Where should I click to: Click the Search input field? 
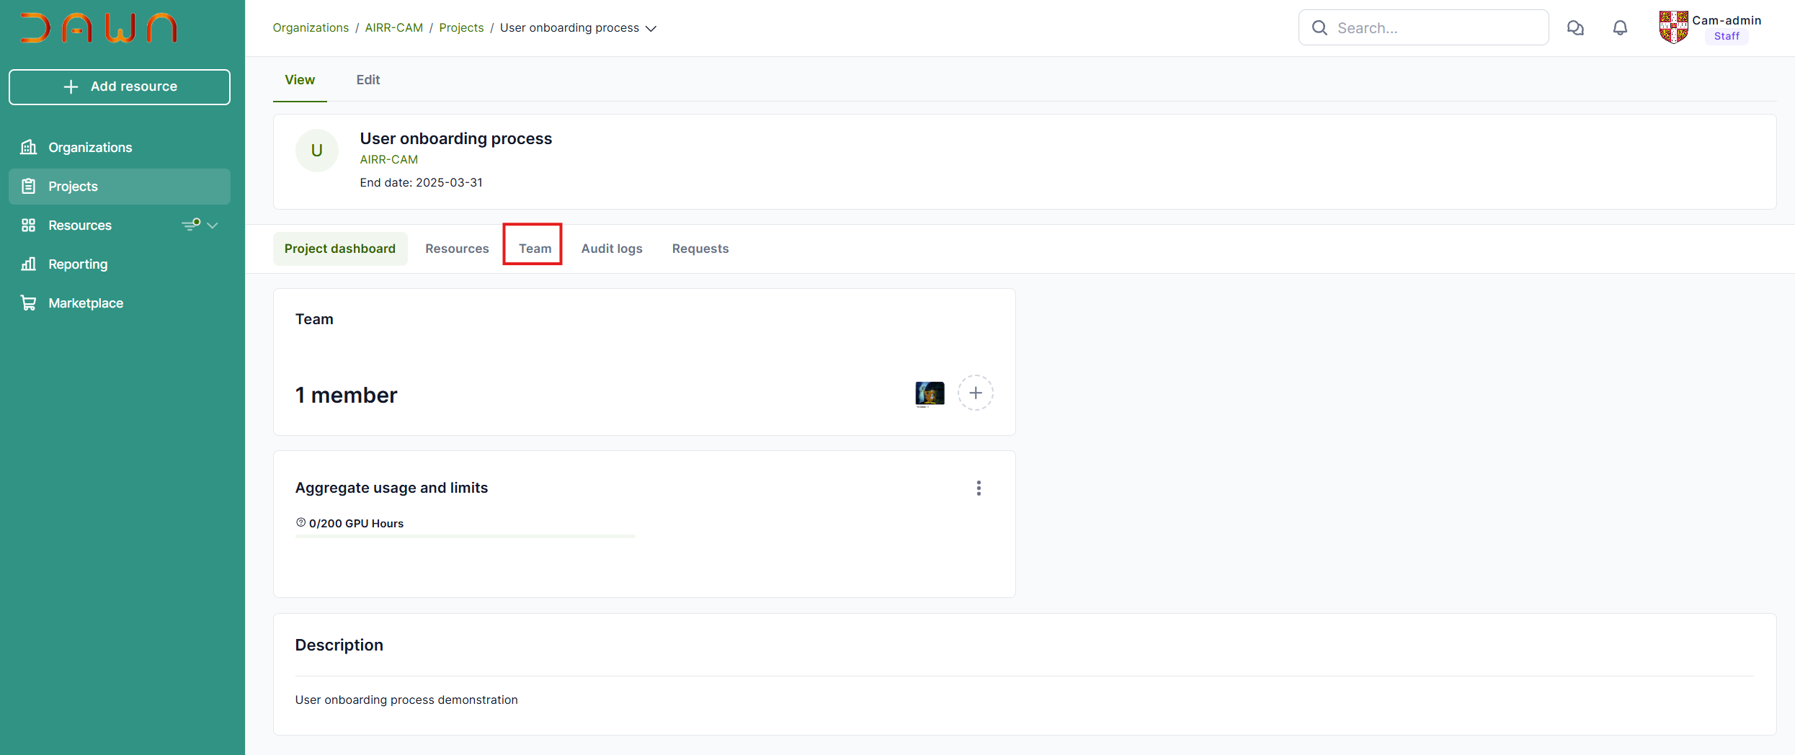[x=1434, y=28]
